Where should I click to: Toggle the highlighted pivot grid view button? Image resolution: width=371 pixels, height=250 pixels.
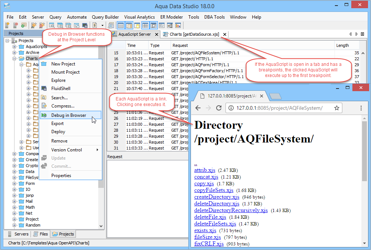coord(154,25)
